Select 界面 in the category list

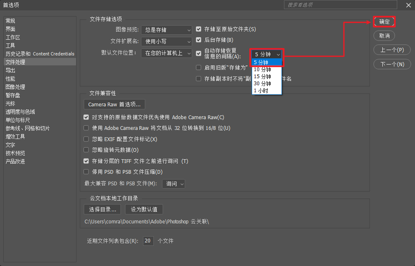10,29
